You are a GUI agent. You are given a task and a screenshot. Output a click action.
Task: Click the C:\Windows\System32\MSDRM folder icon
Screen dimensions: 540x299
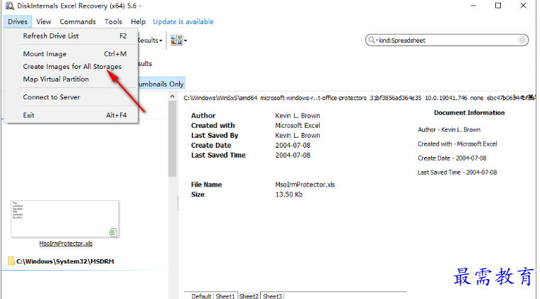click(11, 261)
